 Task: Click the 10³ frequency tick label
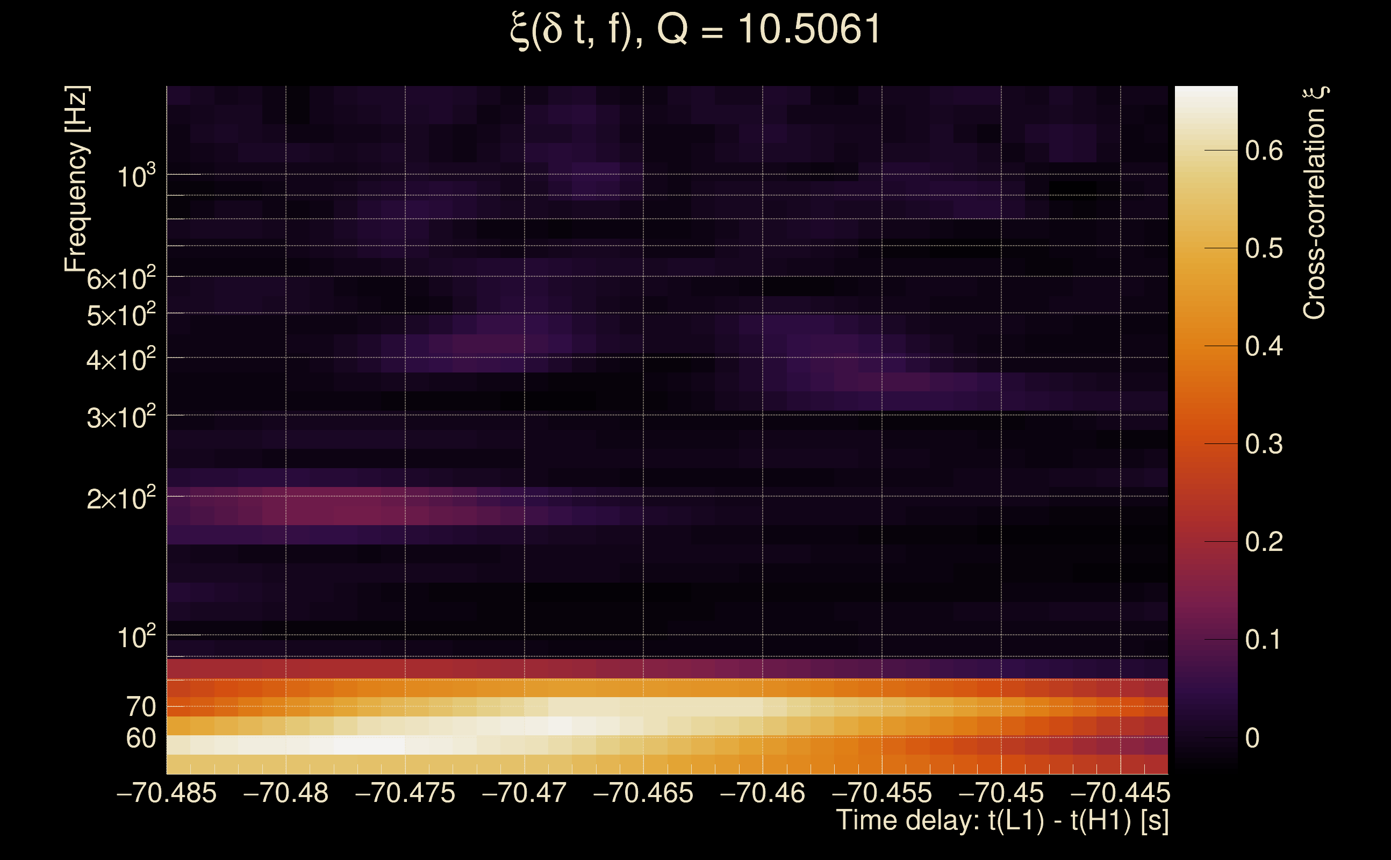tap(135, 177)
